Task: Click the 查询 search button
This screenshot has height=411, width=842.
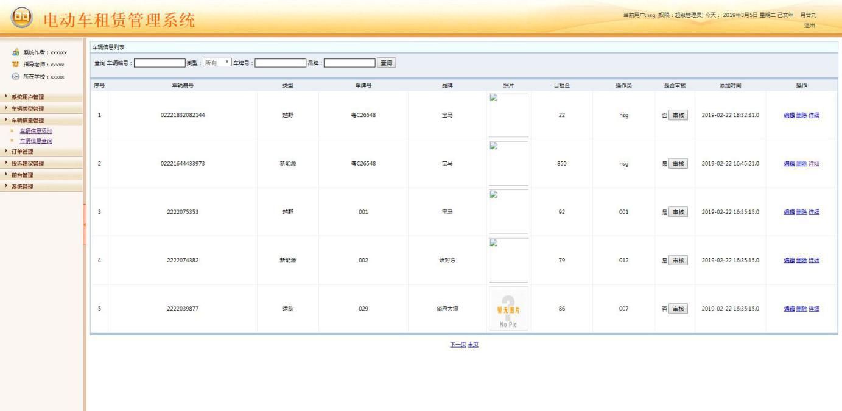Action: (386, 63)
